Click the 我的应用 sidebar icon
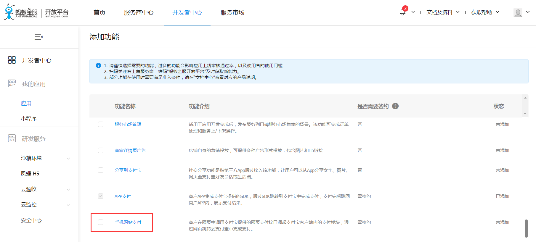Viewport: 536px width, 242px height. pos(12,84)
